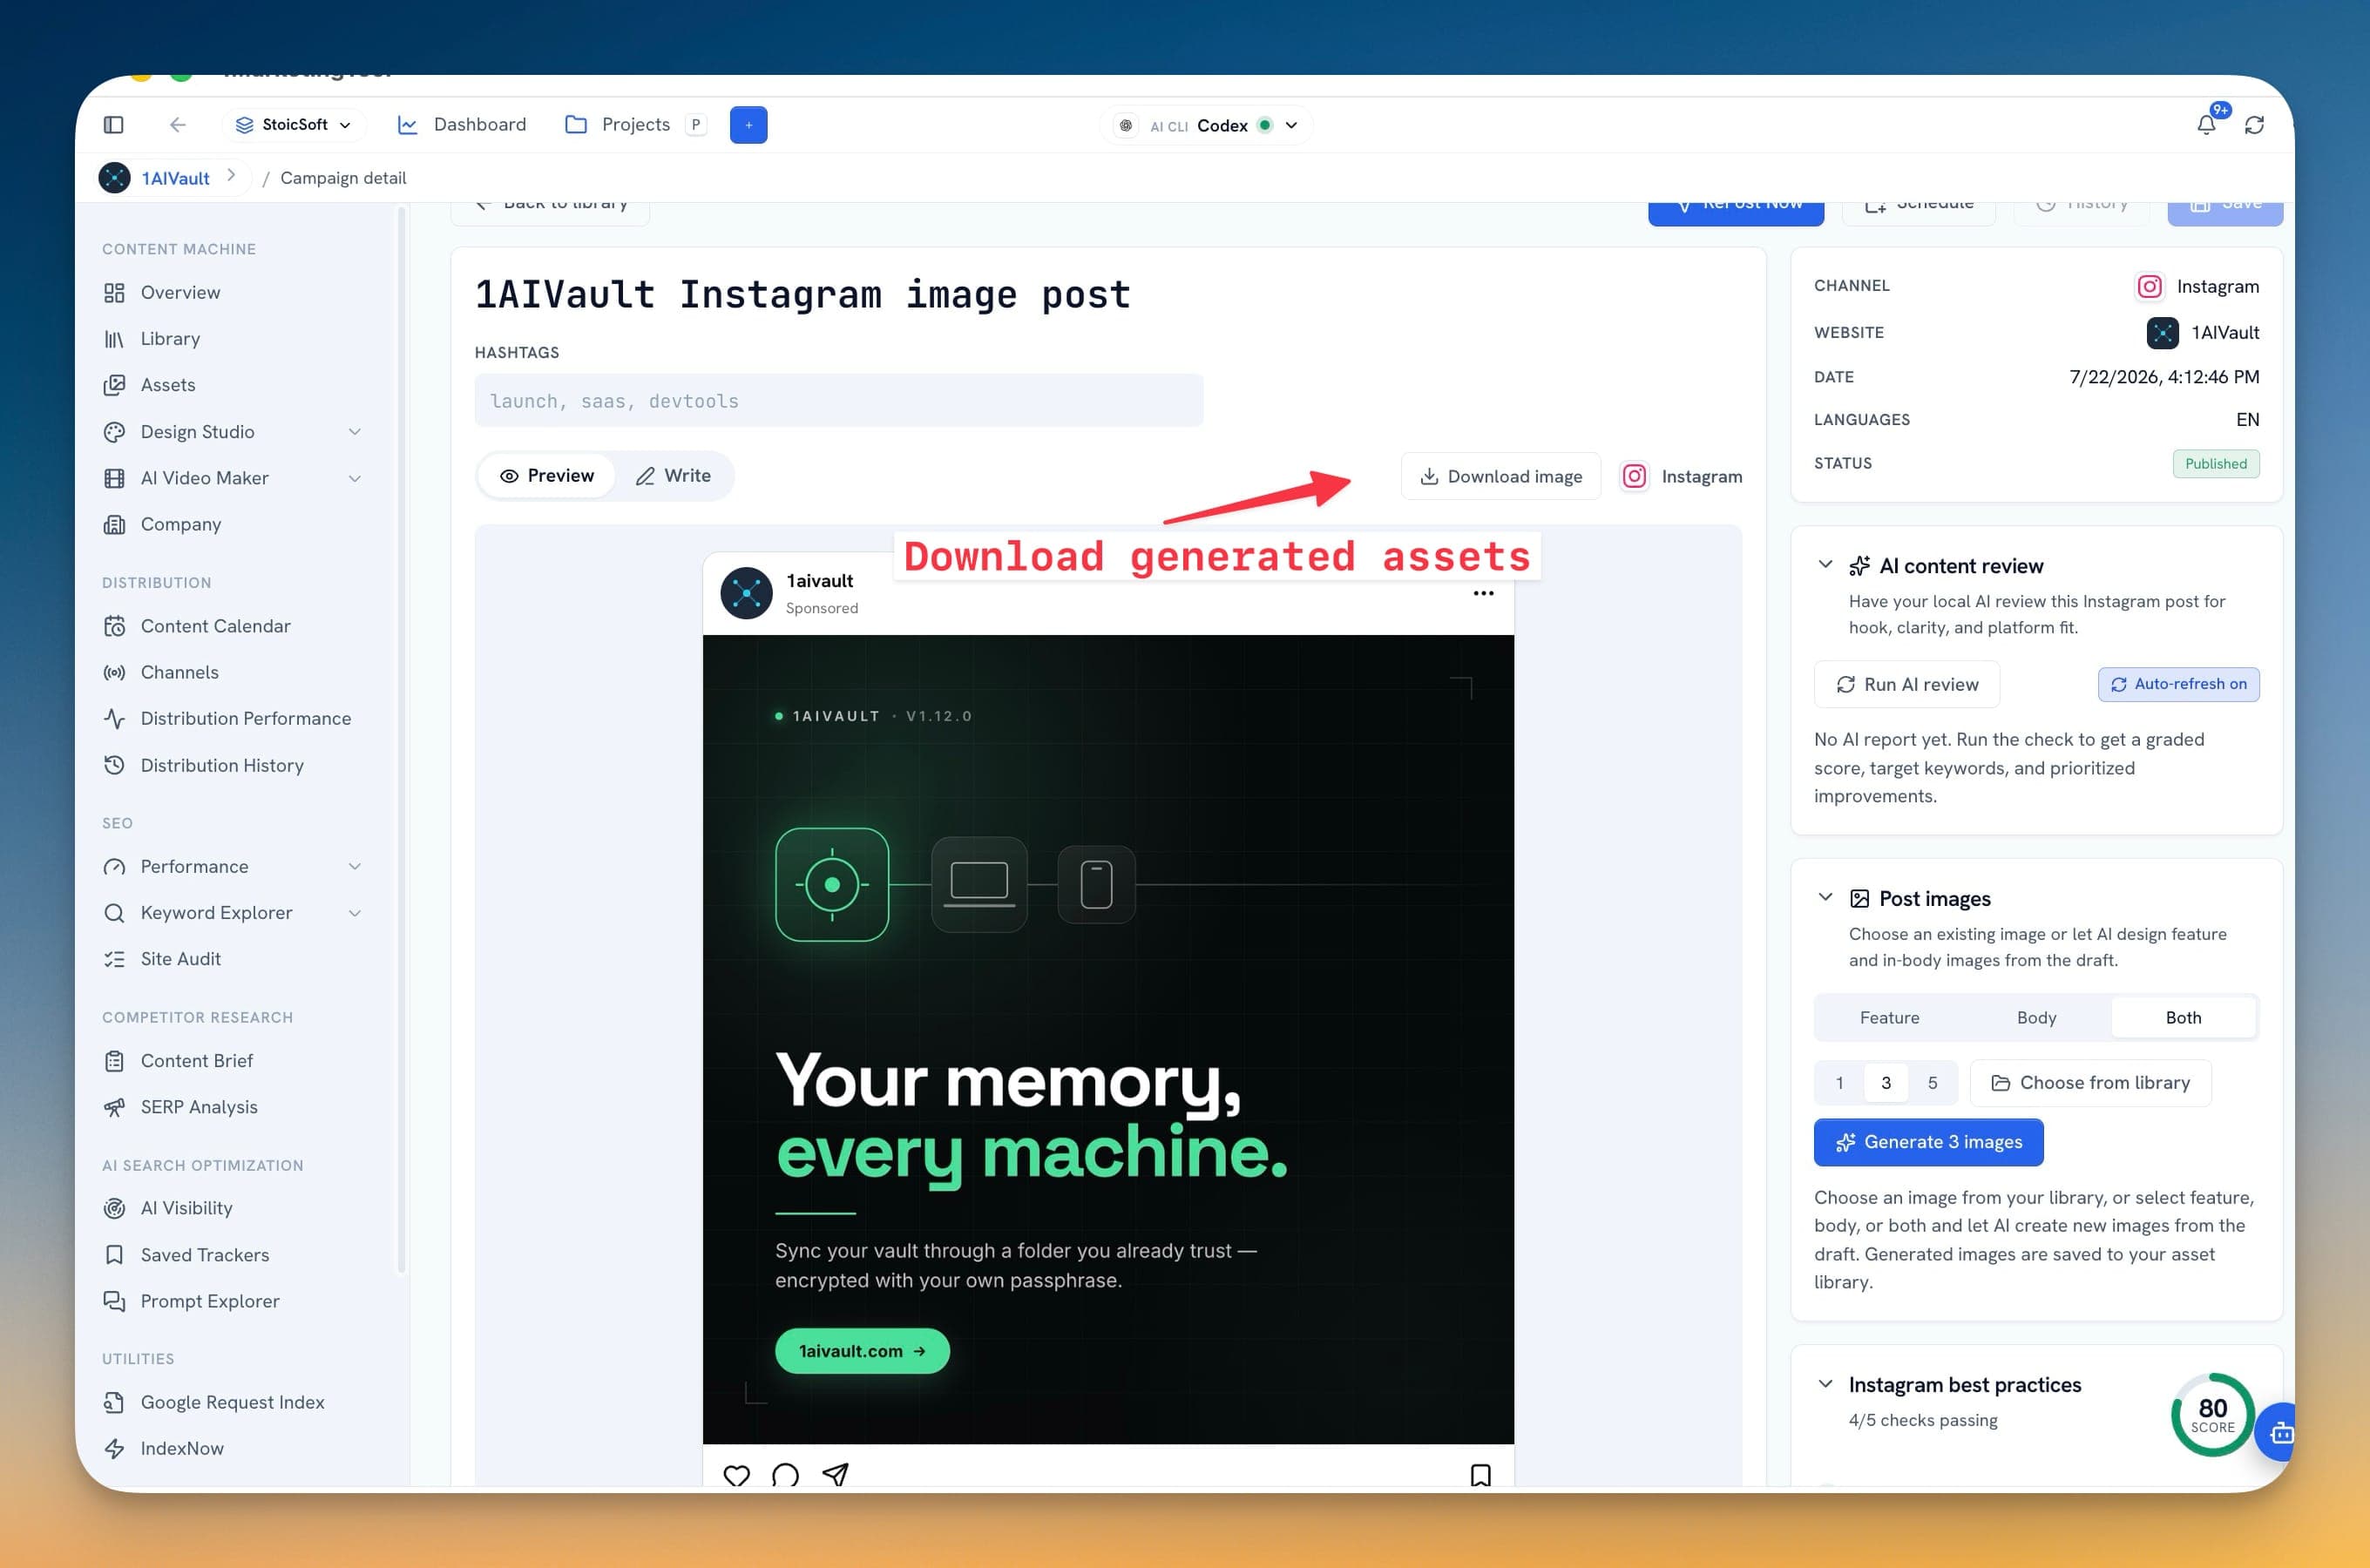Switch to the Write tab

tap(674, 476)
